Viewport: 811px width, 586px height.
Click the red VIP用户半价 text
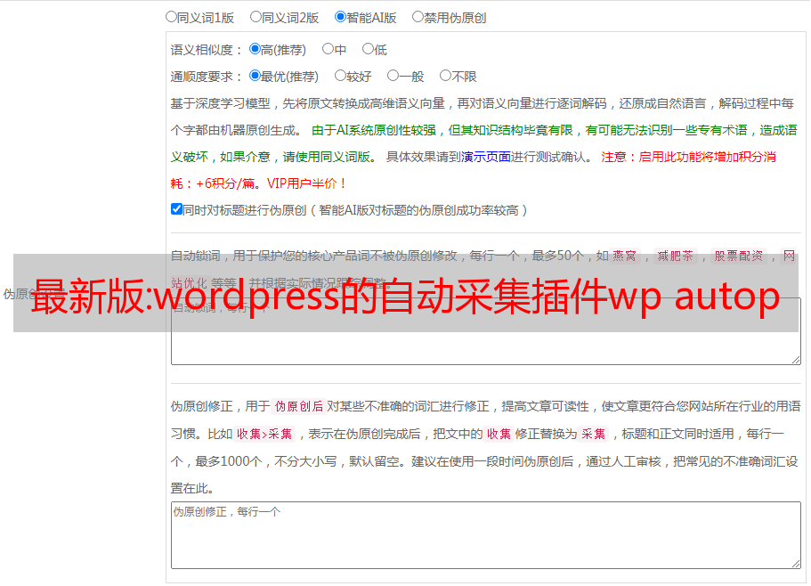pos(306,183)
